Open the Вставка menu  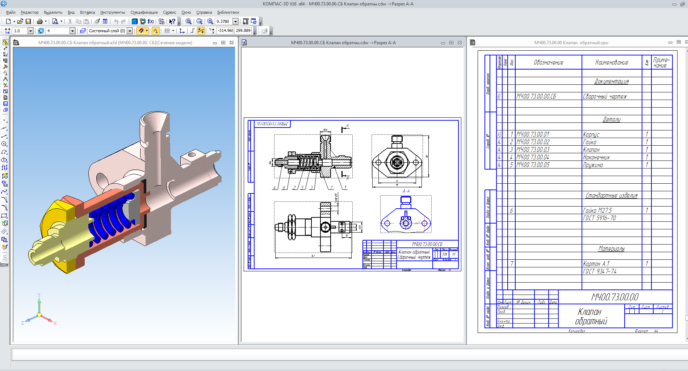click(x=87, y=12)
